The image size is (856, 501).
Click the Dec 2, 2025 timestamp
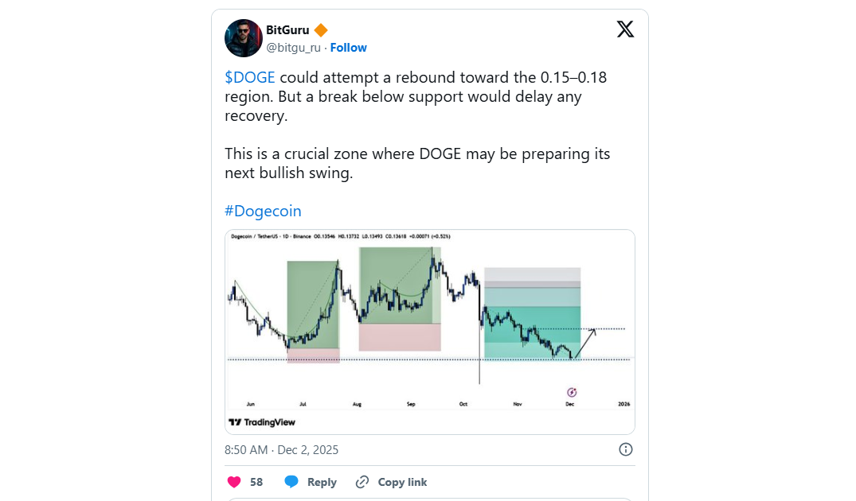(x=307, y=449)
